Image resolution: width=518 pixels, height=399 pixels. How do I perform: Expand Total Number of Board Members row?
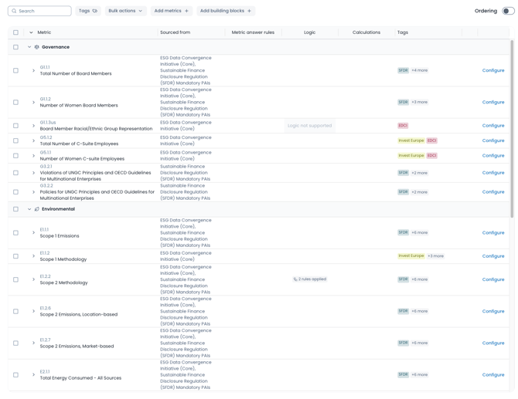33,70
